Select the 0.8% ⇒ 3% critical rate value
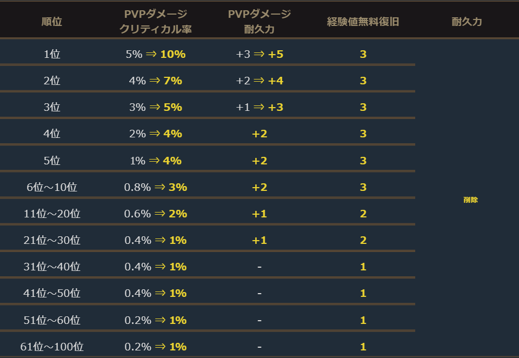 [x=155, y=187]
